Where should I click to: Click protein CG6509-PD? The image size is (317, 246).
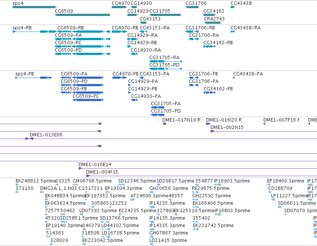[82, 85]
